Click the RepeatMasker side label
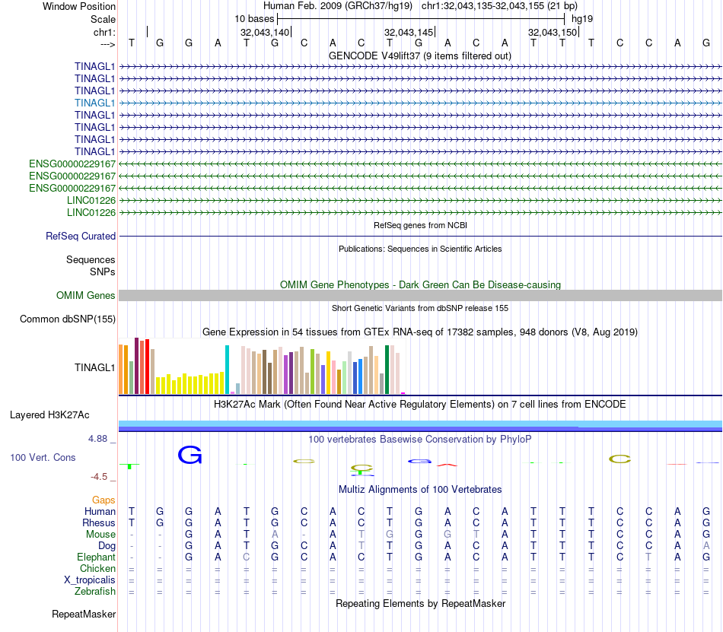Viewport: 723px width, 632px height. click(84, 614)
